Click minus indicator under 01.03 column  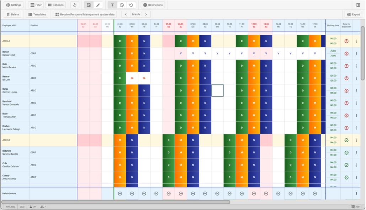(x=120, y=194)
